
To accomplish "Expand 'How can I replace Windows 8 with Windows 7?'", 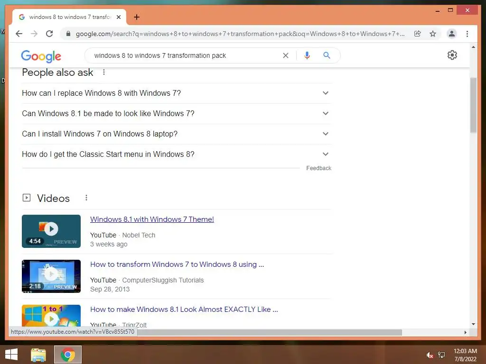I will tap(177, 93).
